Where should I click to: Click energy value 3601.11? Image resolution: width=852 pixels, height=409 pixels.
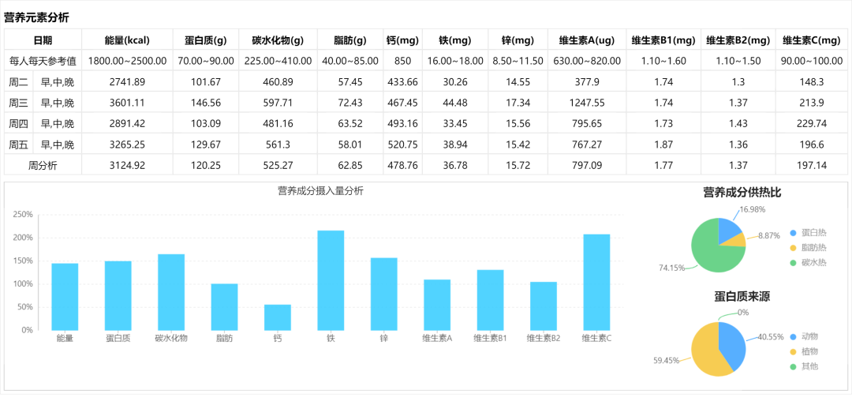tap(127, 103)
